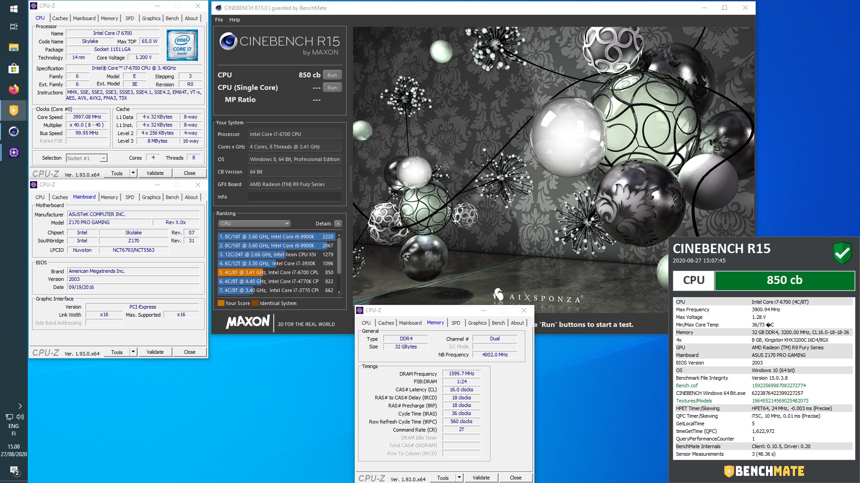This screenshot has height=483, width=860.
Task: Click the Multiplier x 40.0 value
Action: coord(87,125)
